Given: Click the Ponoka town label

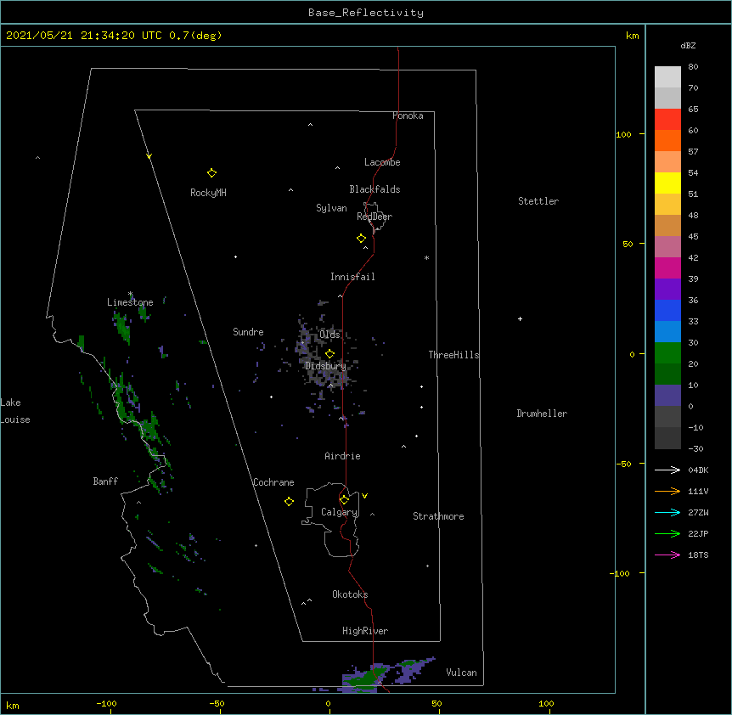Looking at the screenshot, I should coord(408,115).
